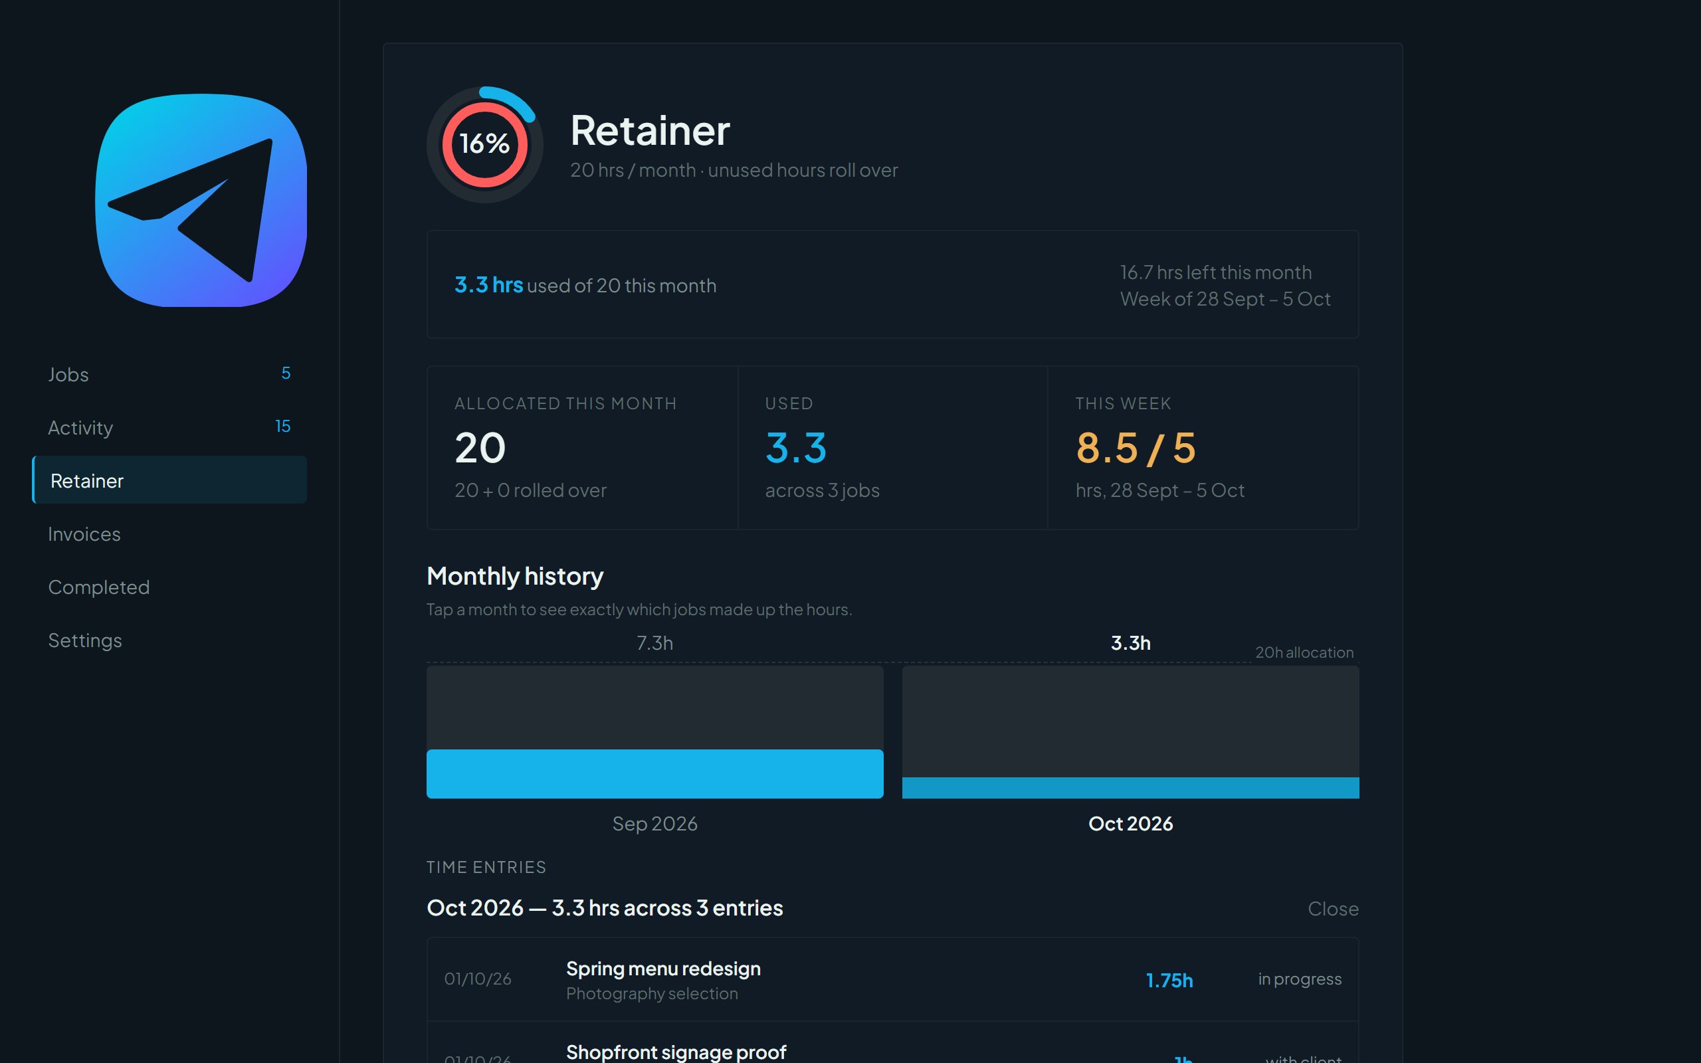Image resolution: width=1701 pixels, height=1063 pixels.
Task: Click the 1.75h entry duration
Action: [x=1169, y=980]
